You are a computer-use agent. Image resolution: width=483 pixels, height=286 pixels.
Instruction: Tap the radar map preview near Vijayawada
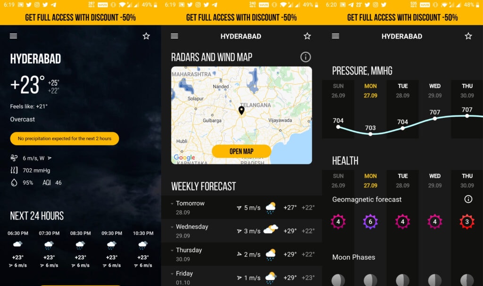click(x=280, y=120)
